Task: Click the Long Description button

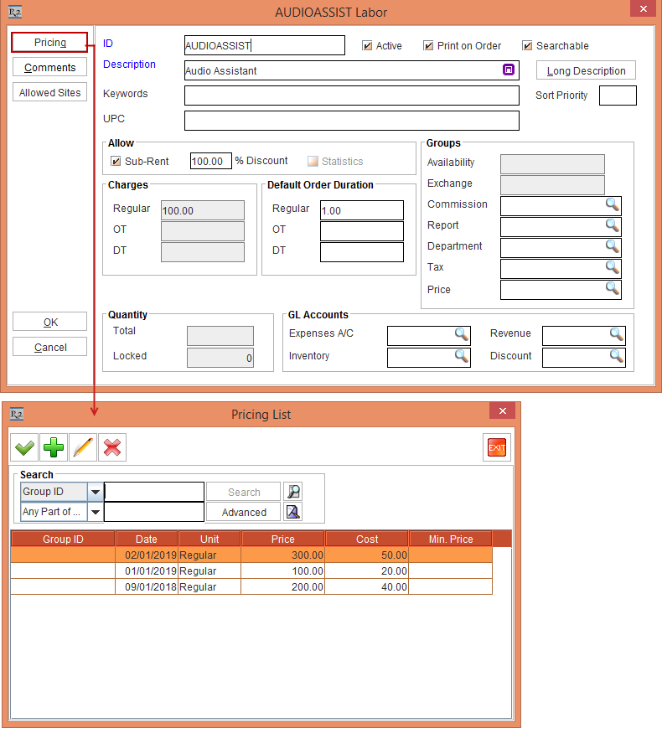Action: 586,71
